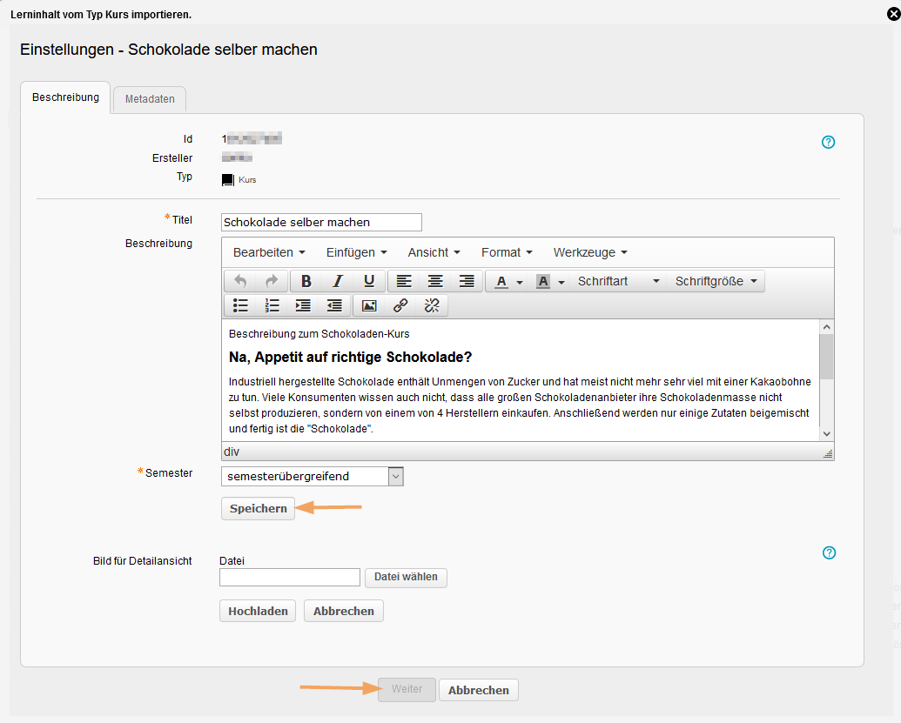Click the div element path

coord(232,452)
